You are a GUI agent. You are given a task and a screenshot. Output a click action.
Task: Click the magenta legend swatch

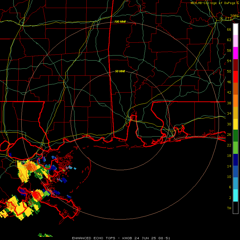(x=235, y=53)
